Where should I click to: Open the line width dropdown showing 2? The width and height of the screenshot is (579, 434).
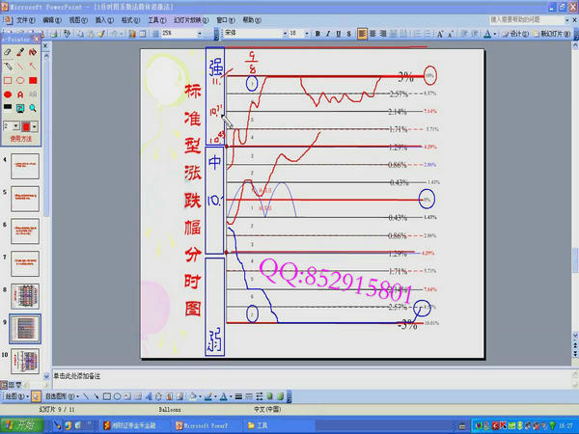tap(16, 125)
